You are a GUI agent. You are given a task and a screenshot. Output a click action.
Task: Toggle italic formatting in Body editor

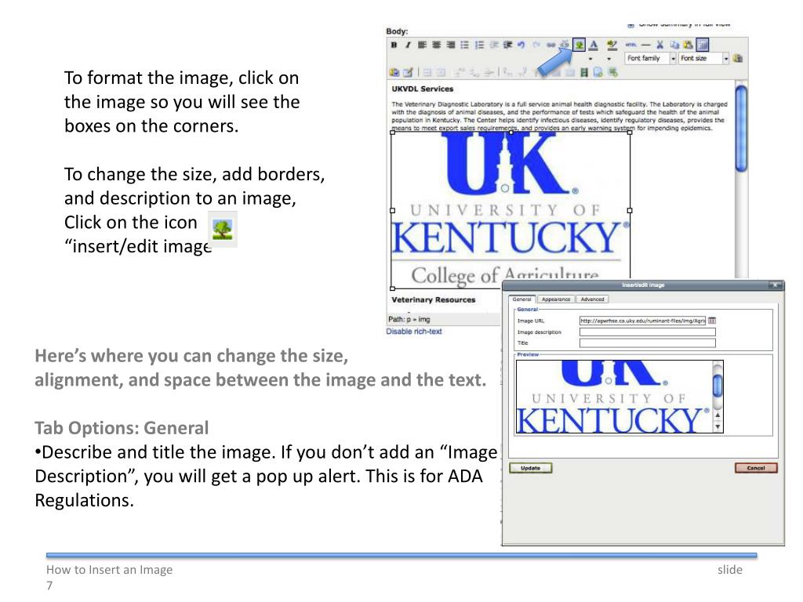[x=408, y=45]
